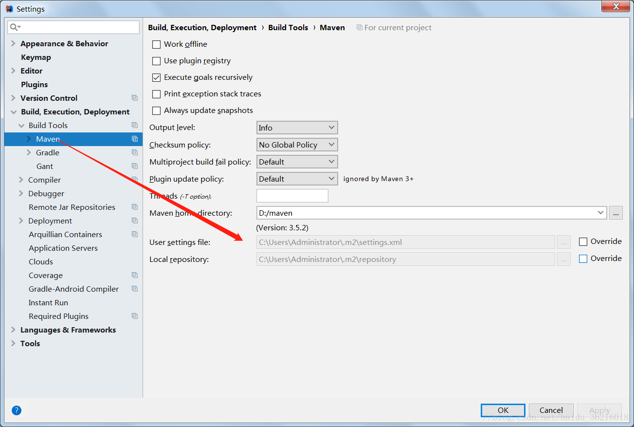634x427 pixels.
Task: Click the Apply button
Action: [599, 410]
